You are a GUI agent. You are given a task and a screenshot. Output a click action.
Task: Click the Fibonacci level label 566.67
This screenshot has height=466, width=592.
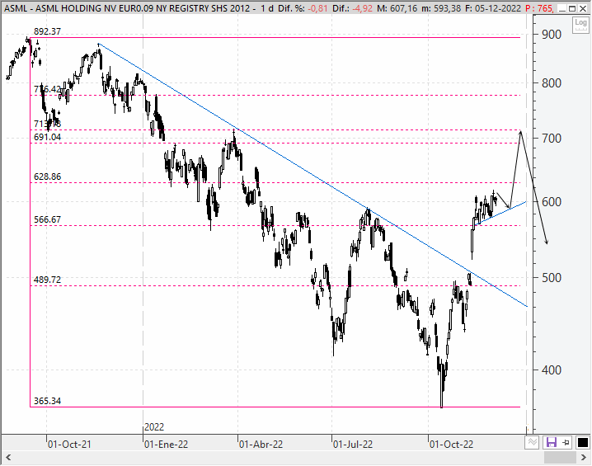click(47, 219)
